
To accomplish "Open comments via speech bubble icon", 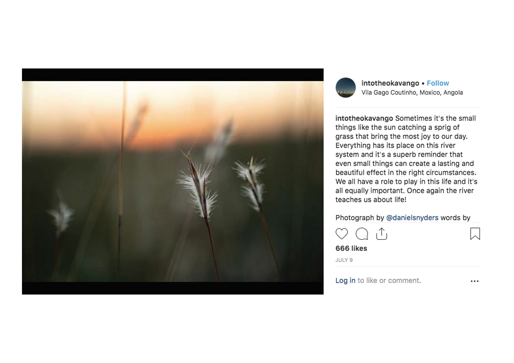I will [x=362, y=234].
